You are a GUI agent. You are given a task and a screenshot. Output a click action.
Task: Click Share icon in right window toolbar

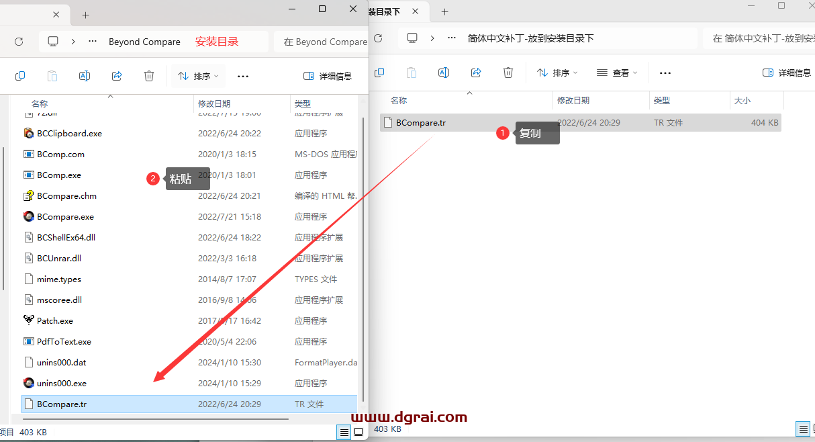coord(476,73)
